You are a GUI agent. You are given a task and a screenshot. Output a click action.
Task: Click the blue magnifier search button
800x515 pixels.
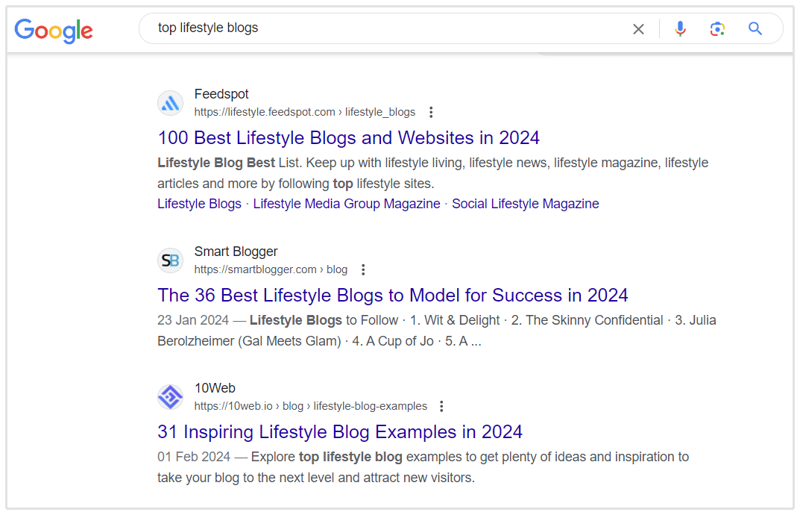755,29
